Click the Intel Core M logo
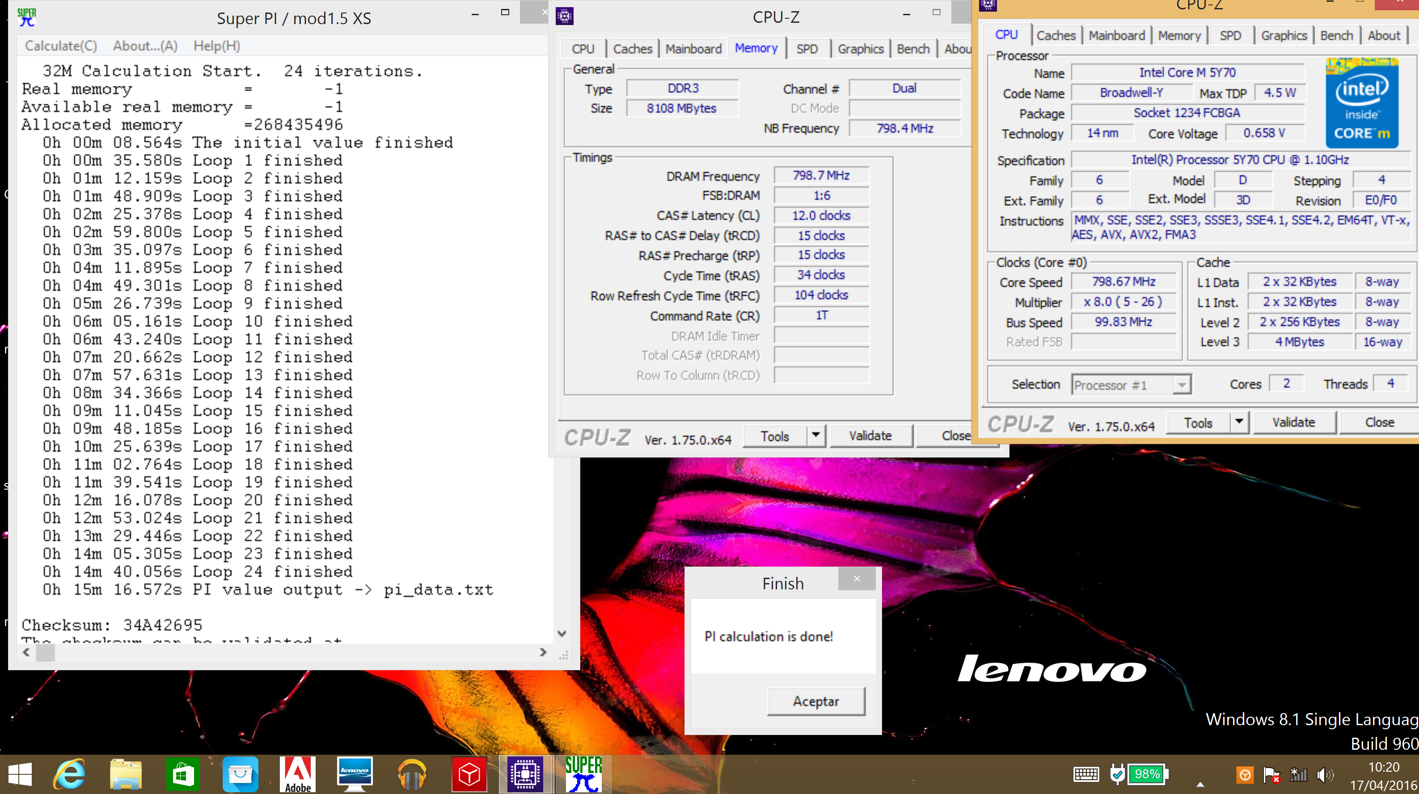This screenshot has width=1419, height=794. (1362, 103)
